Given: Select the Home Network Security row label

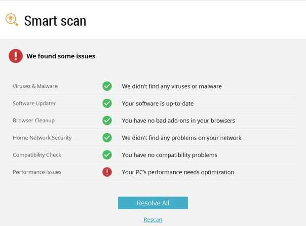Looking at the screenshot, I should (42, 138).
